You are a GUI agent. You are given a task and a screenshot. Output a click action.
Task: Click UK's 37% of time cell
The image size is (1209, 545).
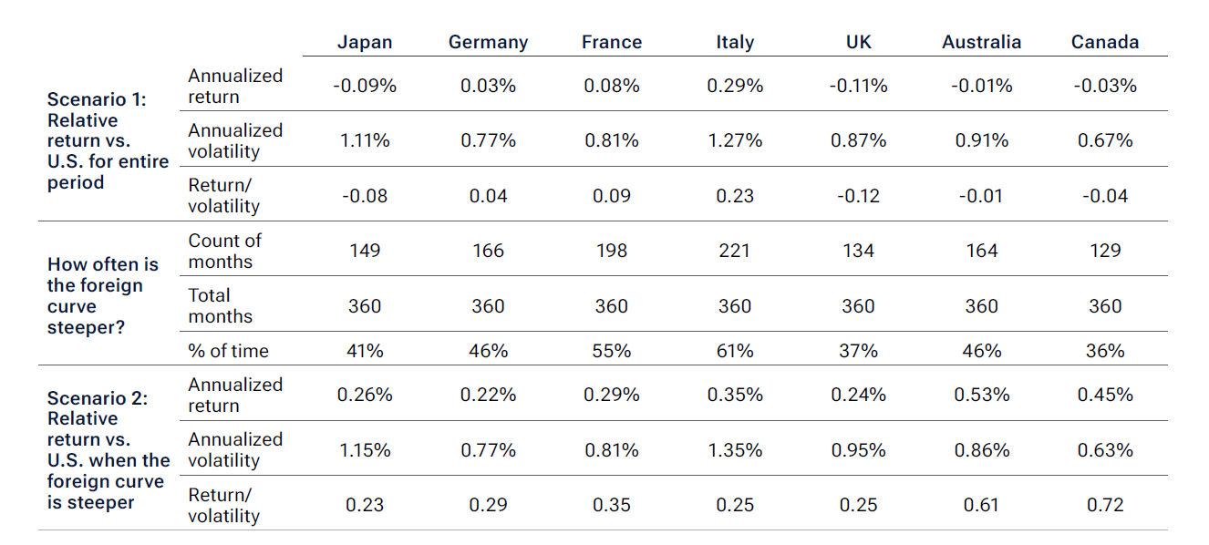[x=858, y=351]
